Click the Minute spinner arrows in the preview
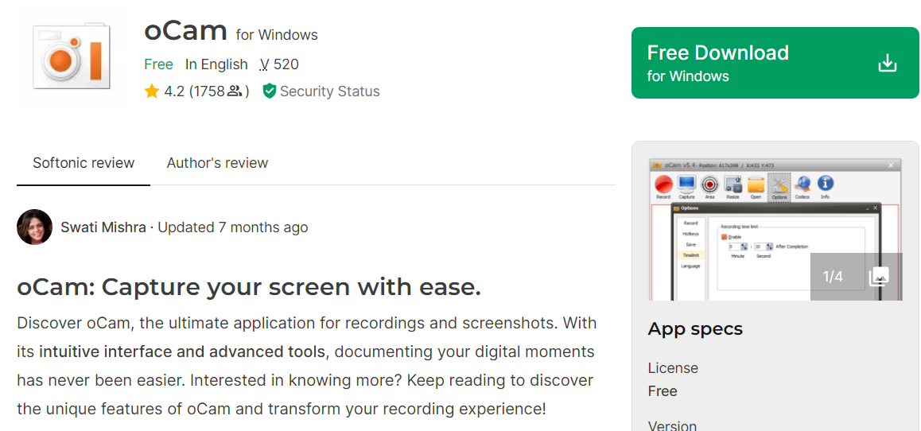The image size is (921, 431). pos(744,247)
